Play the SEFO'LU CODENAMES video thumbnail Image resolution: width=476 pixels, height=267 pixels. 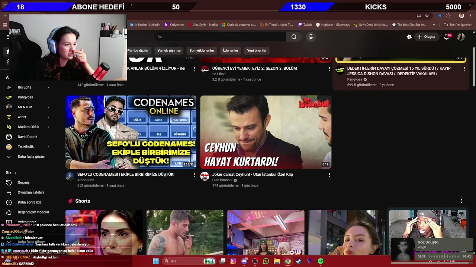131,132
